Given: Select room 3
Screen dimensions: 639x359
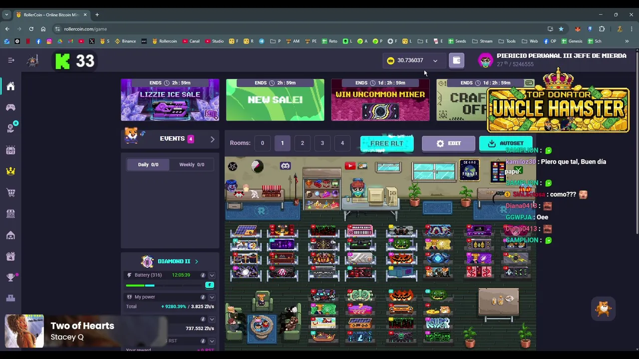Looking at the screenshot, I should pos(322,143).
